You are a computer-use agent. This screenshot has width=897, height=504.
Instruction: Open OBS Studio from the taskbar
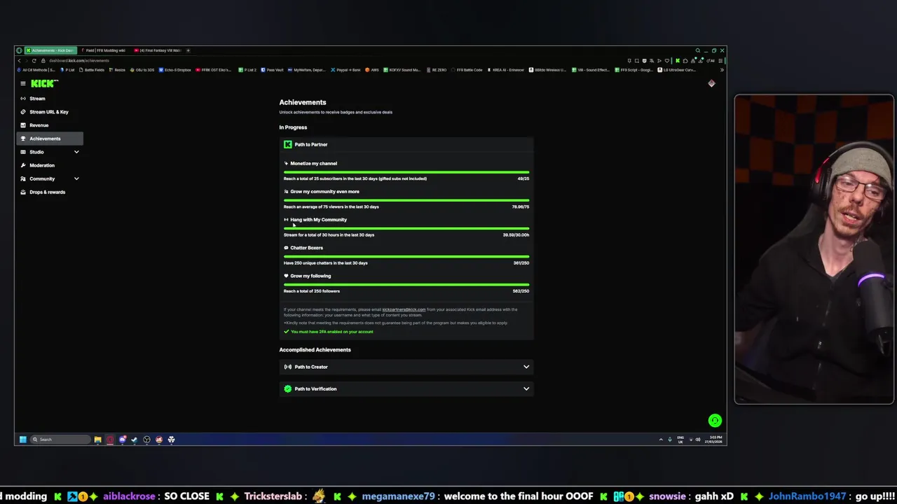[146, 440]
